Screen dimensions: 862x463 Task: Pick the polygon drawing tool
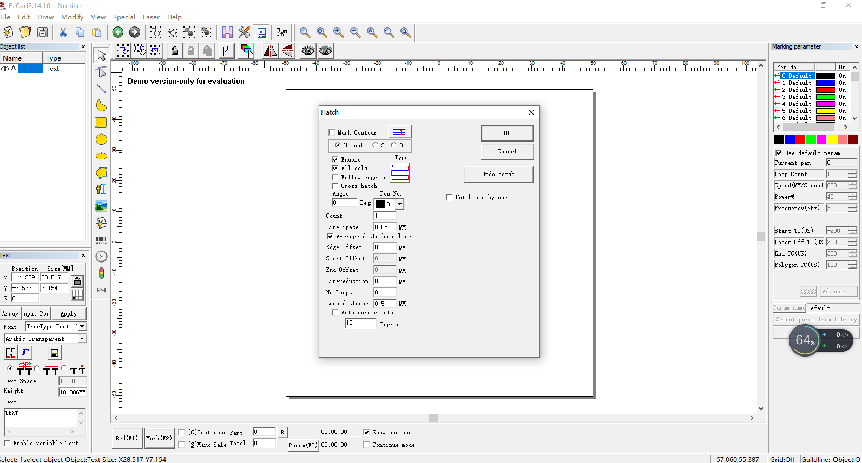click(x=101, y=173)
